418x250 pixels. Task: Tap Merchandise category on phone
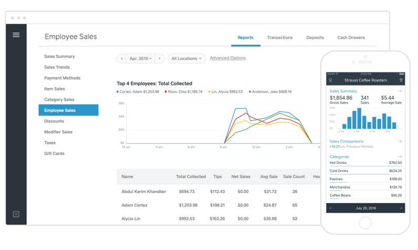pyautogui.click(x=365, y=187)
